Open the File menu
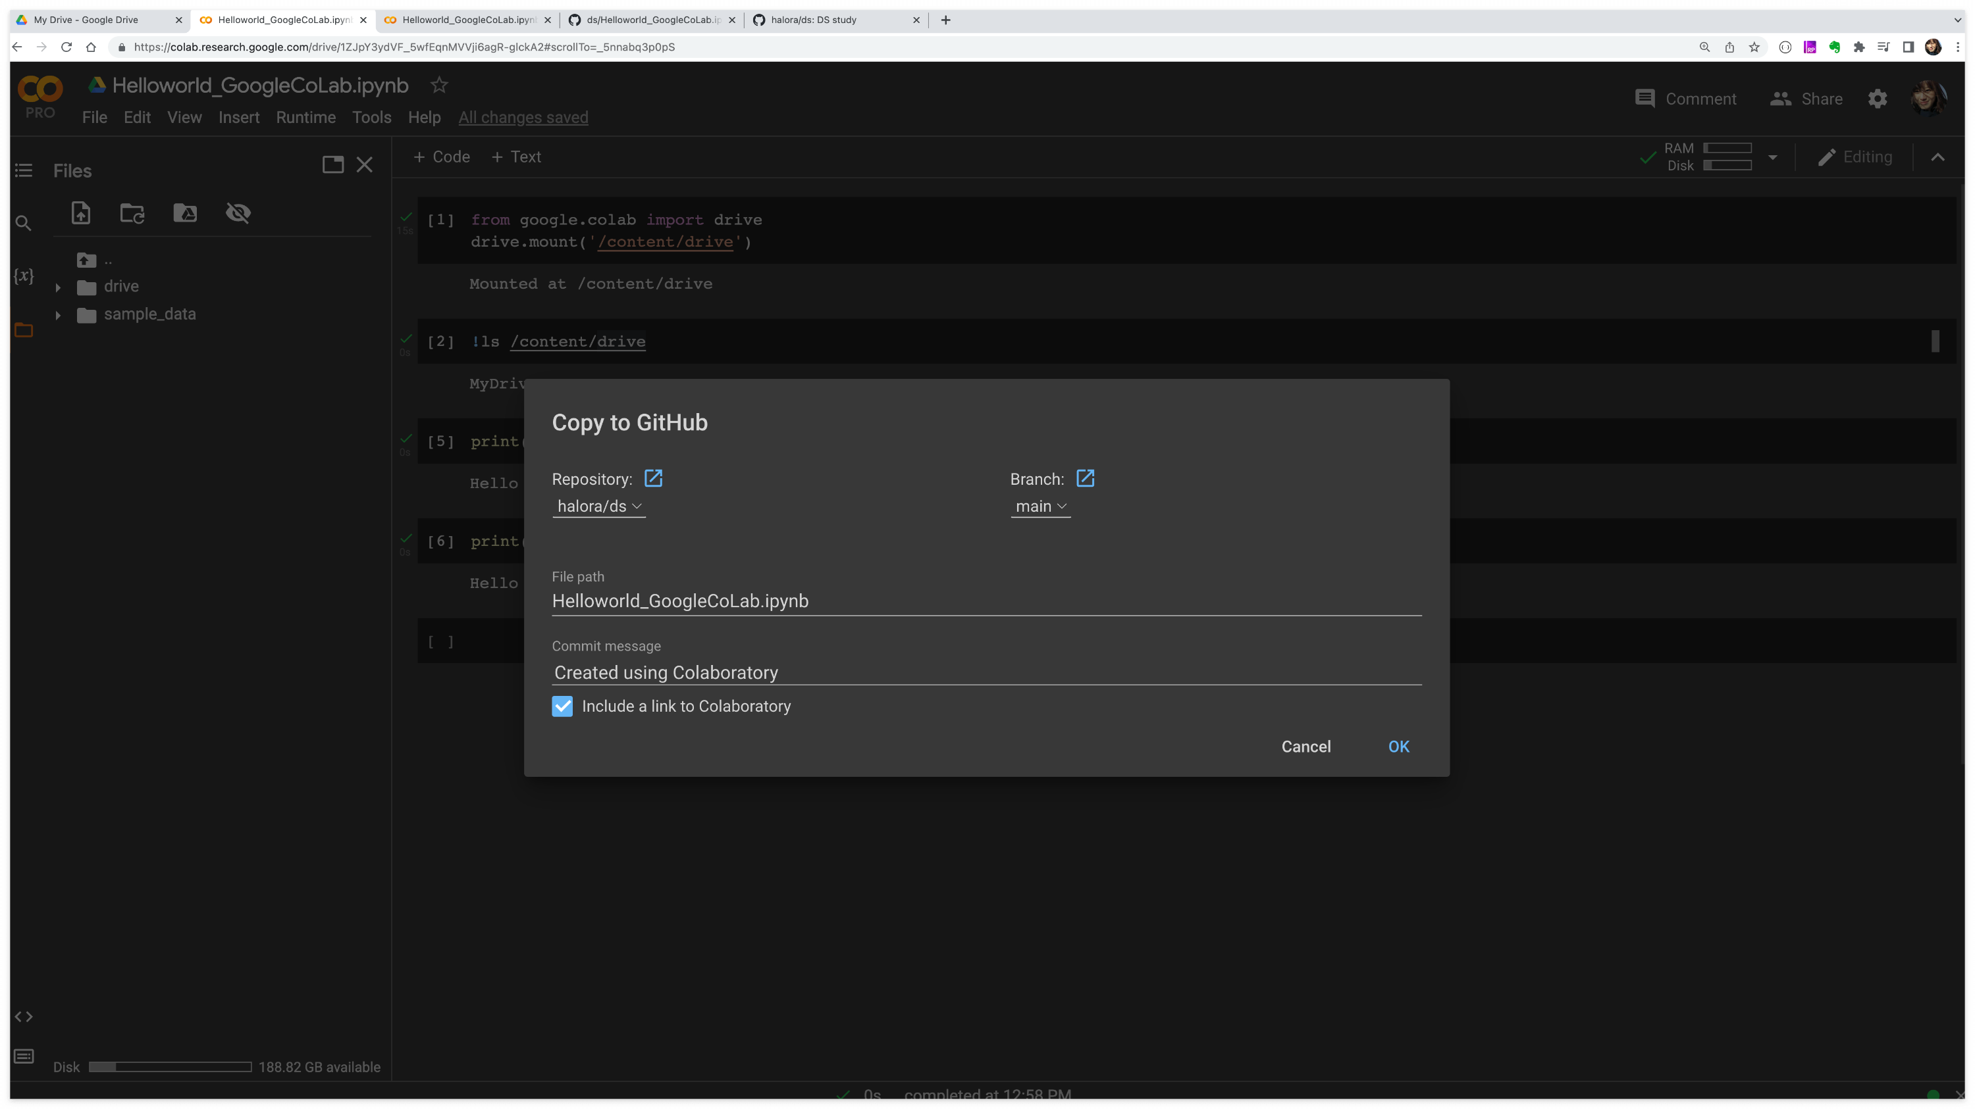Image resolution: width=1975 pixels, height=1109 pixels. coord(94,117)
